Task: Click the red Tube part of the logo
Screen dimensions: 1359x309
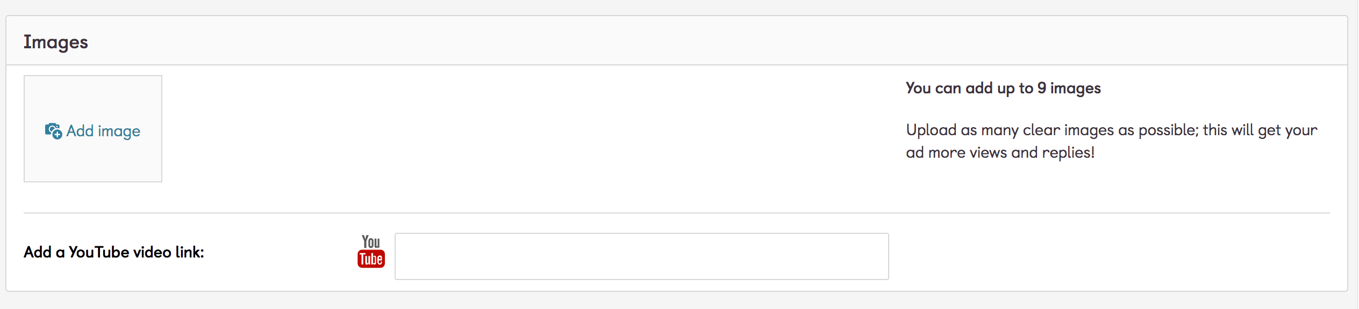Action: (371, 259)
